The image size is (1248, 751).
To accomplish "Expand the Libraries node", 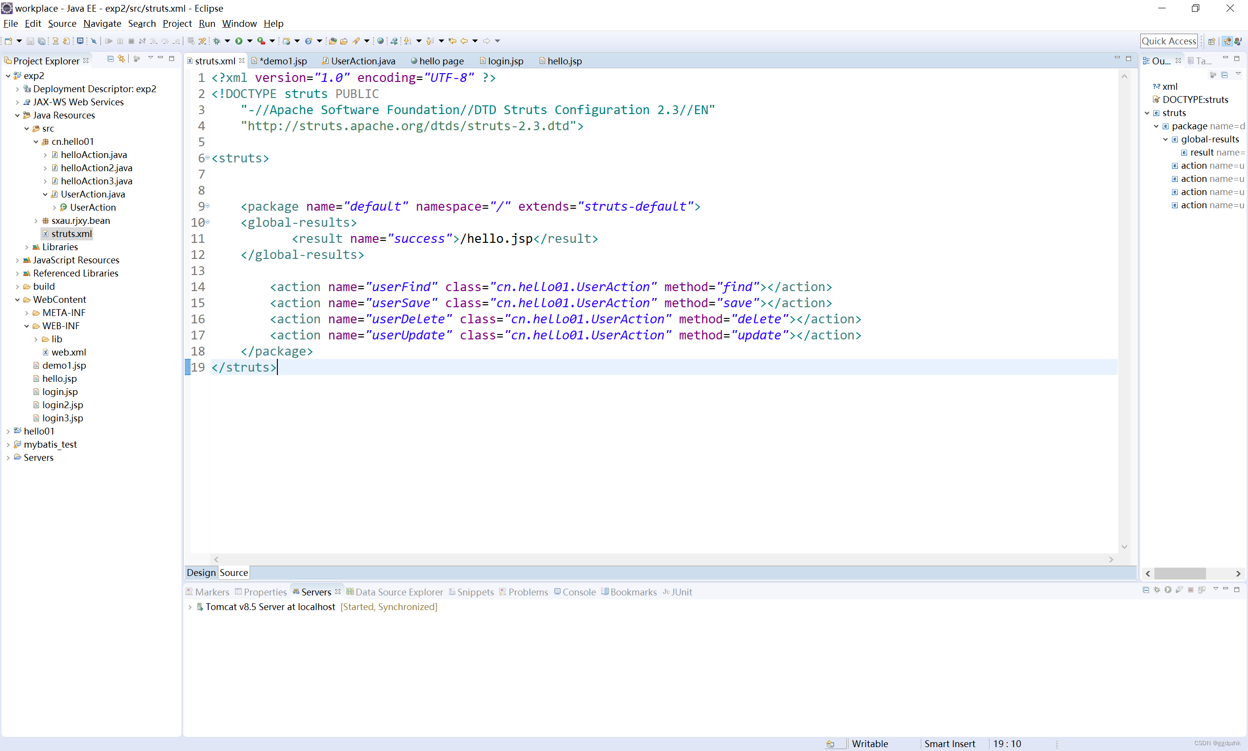I will click(x=27, y=247).
